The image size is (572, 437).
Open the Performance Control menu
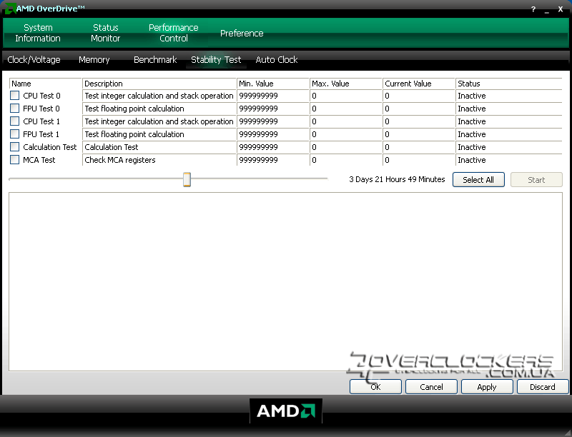click(x=173, y=33)
